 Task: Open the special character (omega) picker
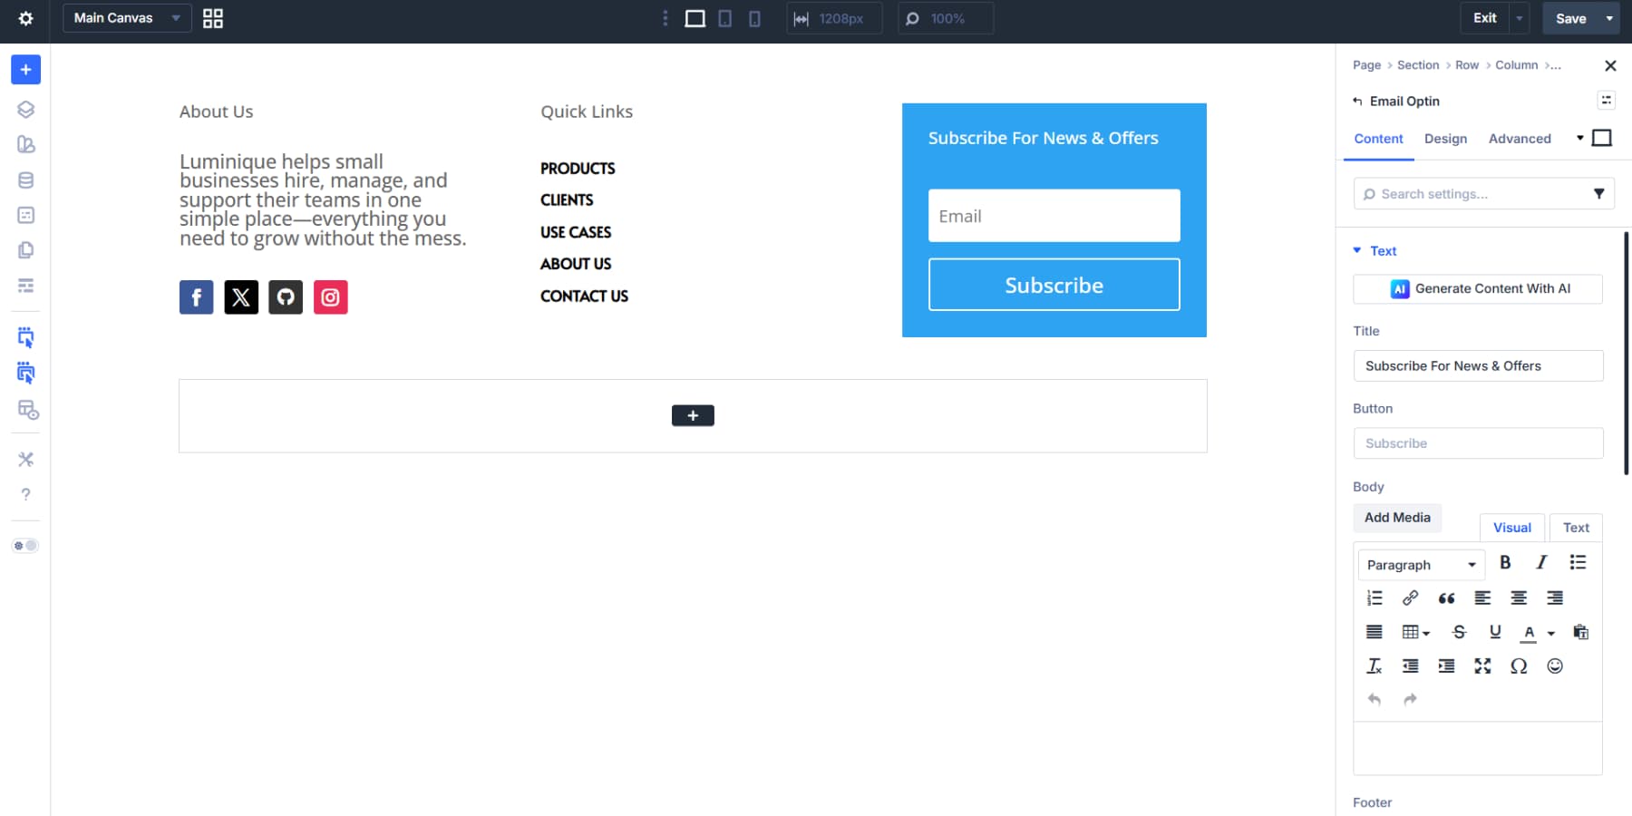pyautogui.click(x=1518, y=665)
